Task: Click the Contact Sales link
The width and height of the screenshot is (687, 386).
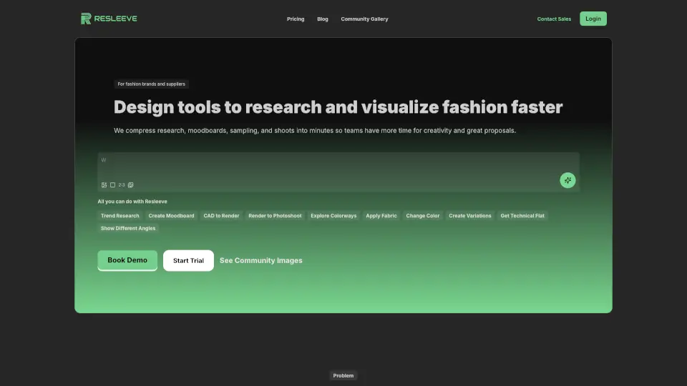Action: coord(554,19)
